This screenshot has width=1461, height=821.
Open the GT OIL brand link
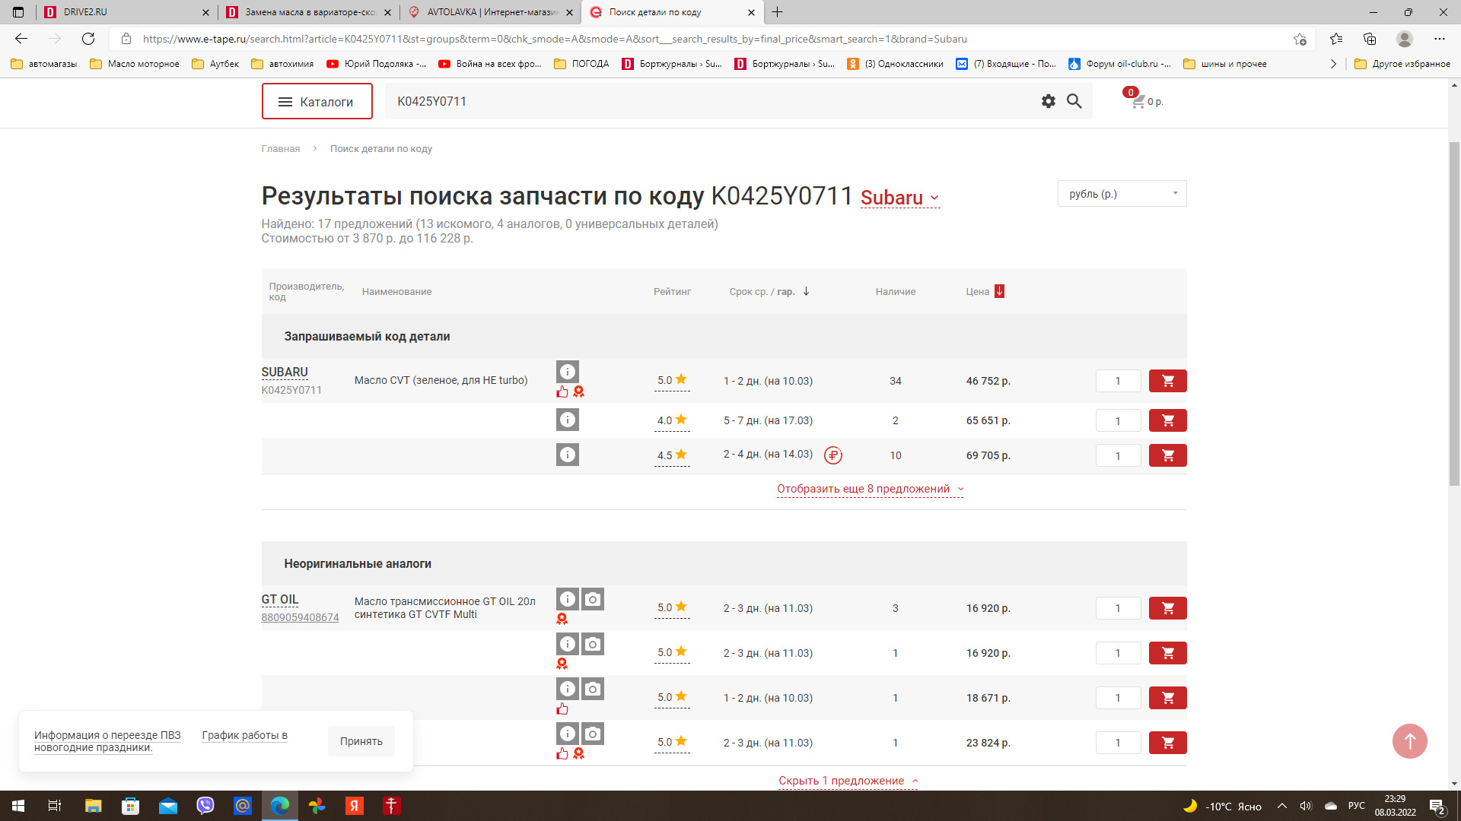tap(279, 599)
